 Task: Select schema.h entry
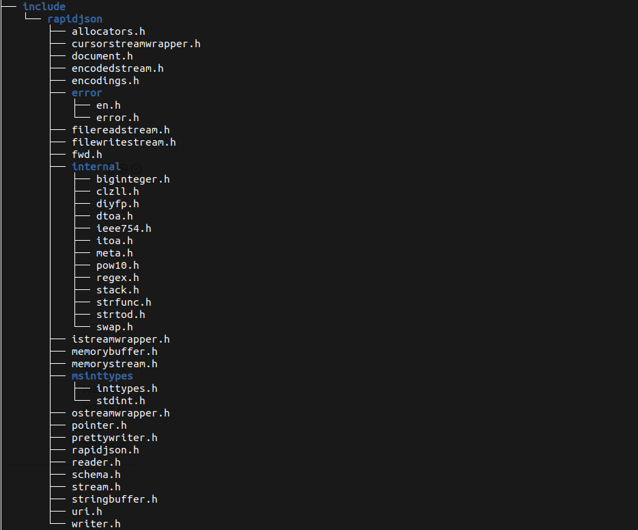tap(96, 475)
